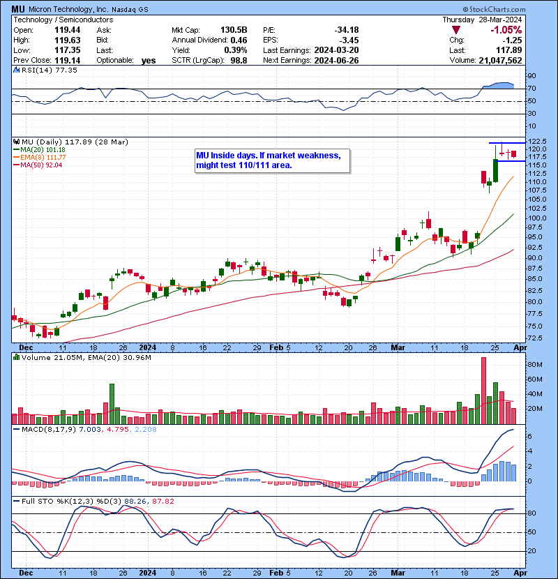Viewport: 558px width, 579px height.
Task: Select the stochastic %D value 87.82
Action: tap(163, 501)
